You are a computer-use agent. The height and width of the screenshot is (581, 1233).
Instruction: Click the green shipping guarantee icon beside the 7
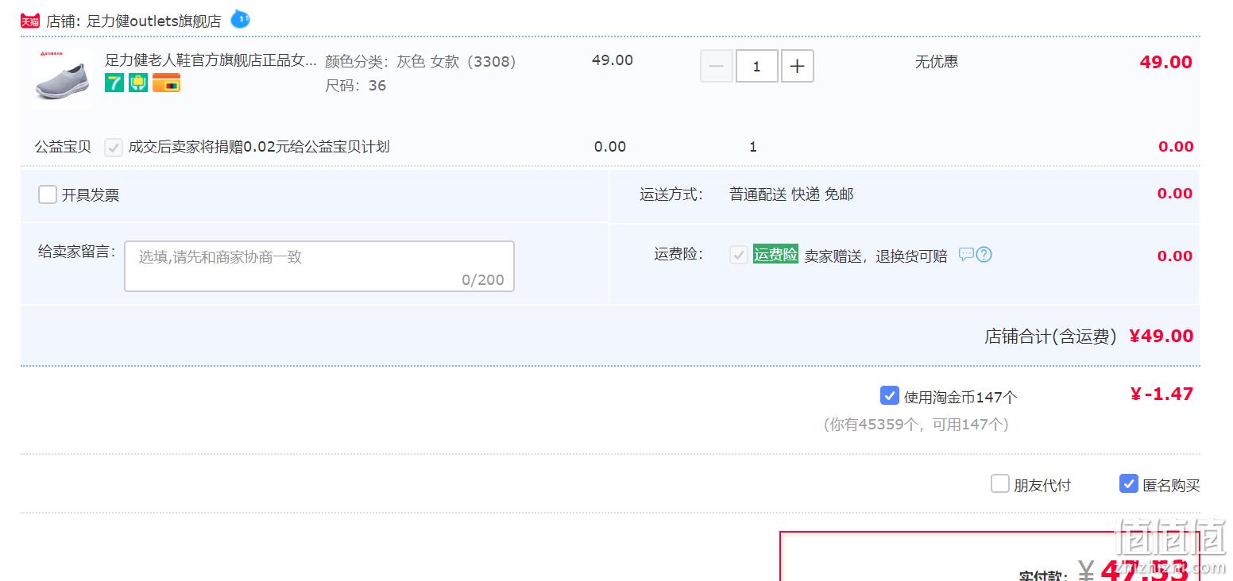tap(138, 83)
